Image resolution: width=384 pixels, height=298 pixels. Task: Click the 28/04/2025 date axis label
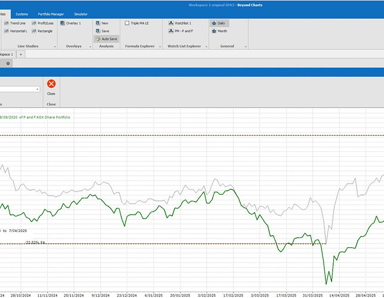[365, 295]
